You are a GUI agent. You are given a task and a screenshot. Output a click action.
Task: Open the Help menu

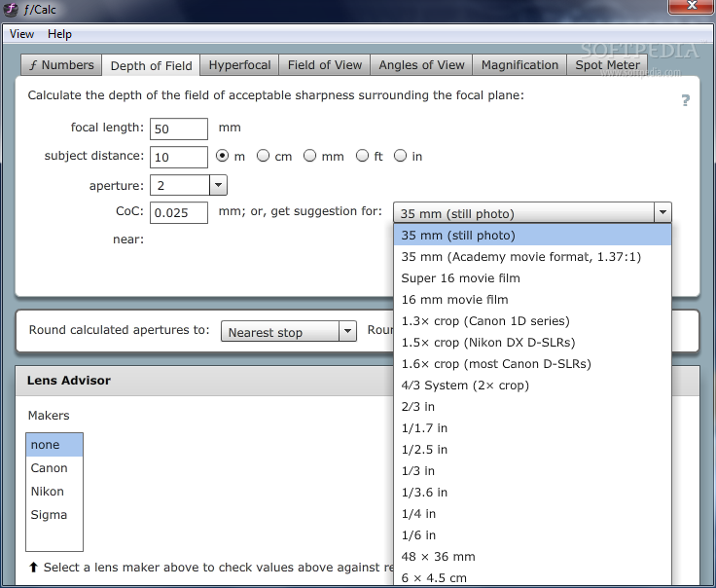point(59,34)
